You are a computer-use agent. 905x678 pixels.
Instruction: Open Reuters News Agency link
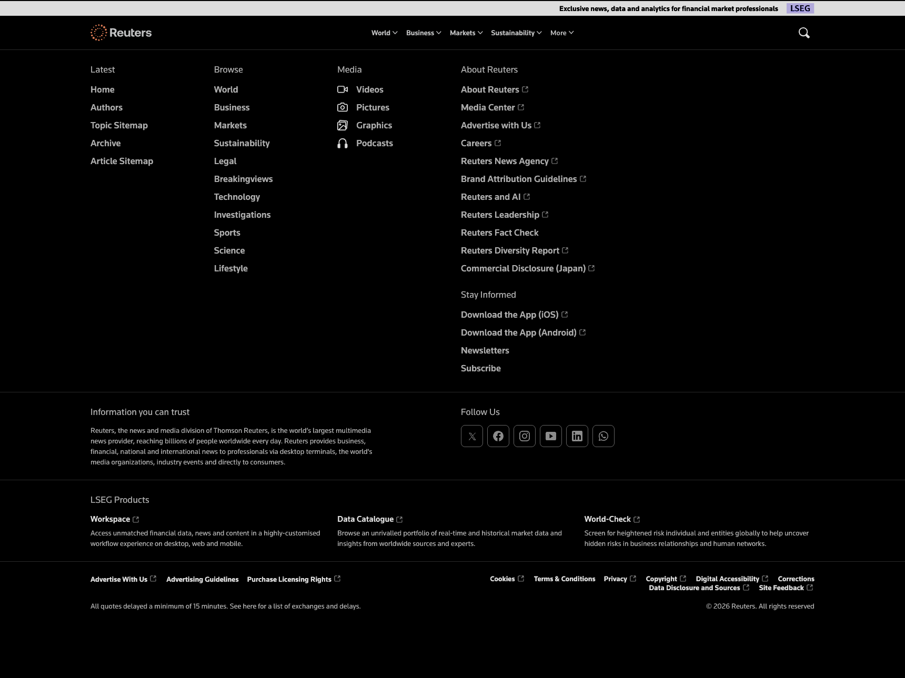(509, 161)
